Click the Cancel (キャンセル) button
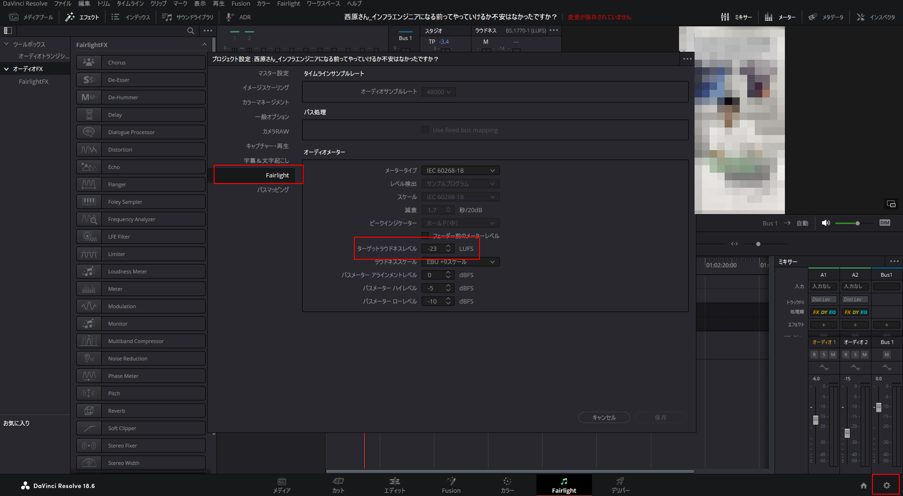The image size is (903, 496). coord(604,417)
